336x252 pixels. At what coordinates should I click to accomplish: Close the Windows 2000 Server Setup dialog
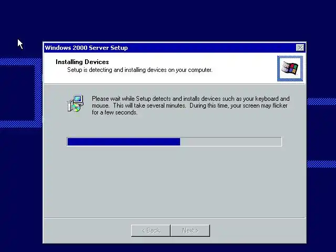point(300,48)
